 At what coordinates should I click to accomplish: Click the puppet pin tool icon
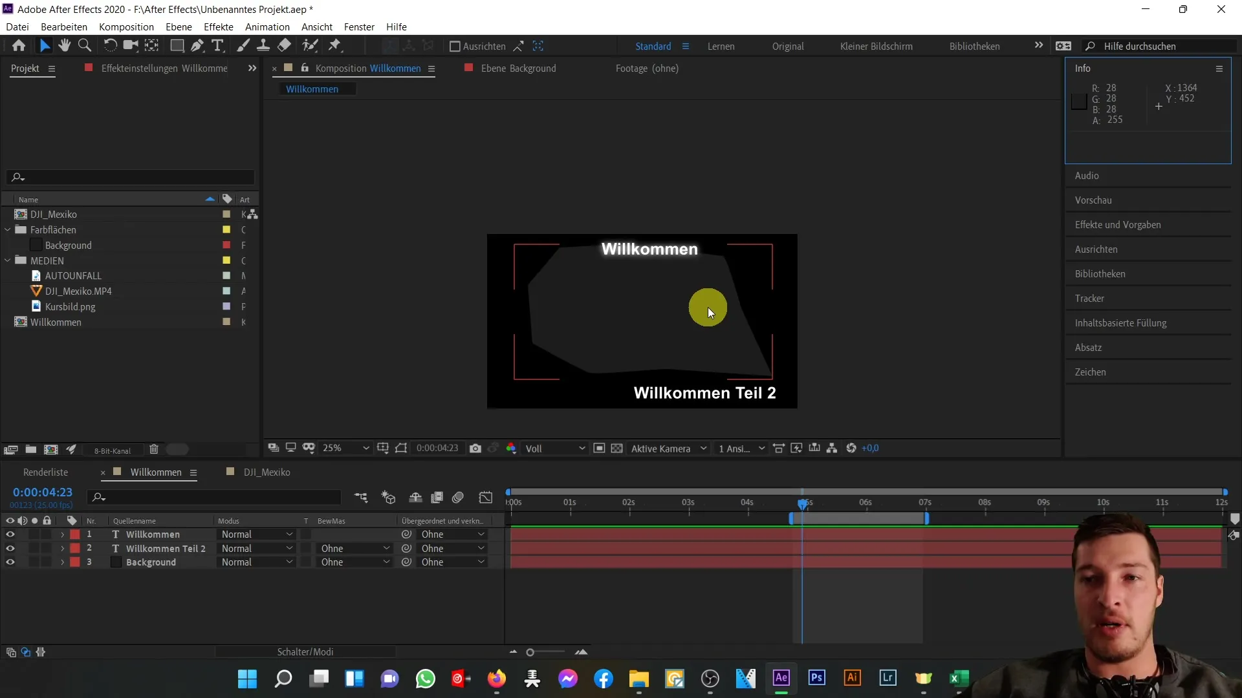point(336,45)
